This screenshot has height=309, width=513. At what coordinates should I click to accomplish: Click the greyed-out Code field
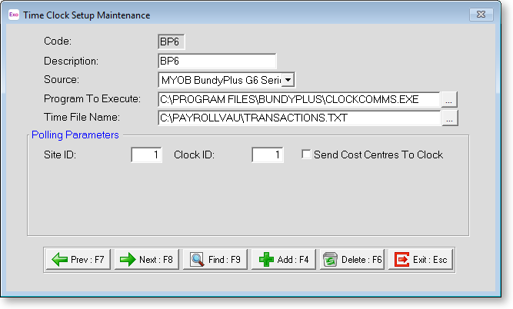point(171,42)
